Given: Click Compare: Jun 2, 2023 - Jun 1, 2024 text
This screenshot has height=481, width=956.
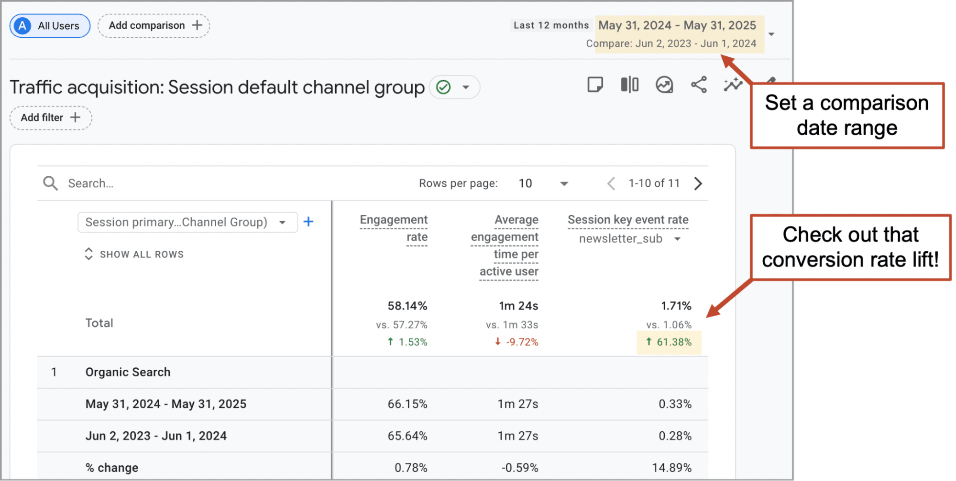Looking at the screenshot, I should [x=671, y=43].
